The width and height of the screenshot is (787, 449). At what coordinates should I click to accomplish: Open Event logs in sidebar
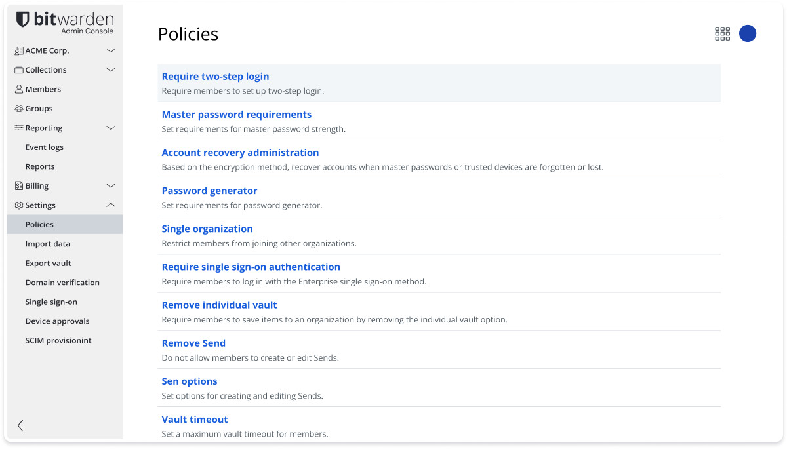pyautogui.click(x=44, y=147)
